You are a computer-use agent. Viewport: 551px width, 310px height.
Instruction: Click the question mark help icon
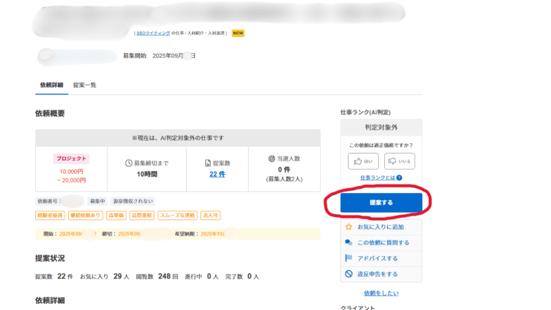pyautogui.click(x=399, y=178)
